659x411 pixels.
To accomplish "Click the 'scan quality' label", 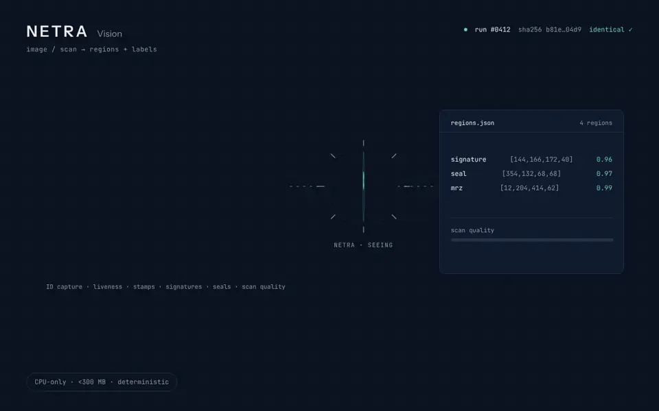I will point(472,230).
